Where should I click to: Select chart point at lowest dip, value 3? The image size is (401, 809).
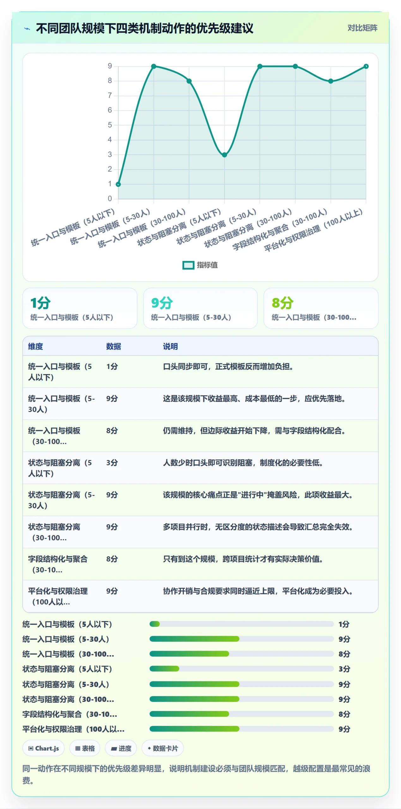pyautogui.click(x=224, y=155)
